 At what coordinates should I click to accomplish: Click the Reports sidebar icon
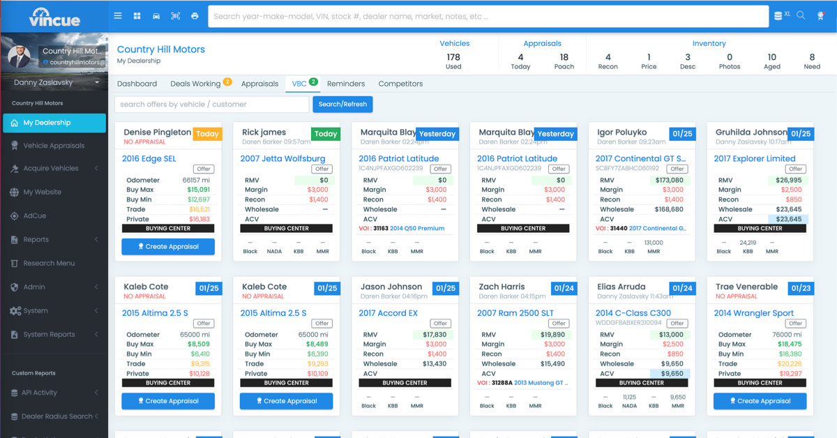[x=14, y=240]
